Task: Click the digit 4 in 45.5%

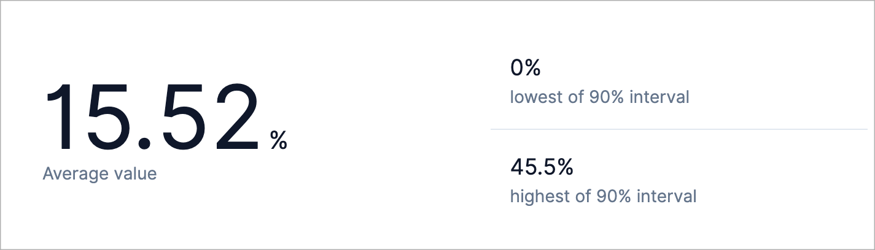Action: click(517, 167)
